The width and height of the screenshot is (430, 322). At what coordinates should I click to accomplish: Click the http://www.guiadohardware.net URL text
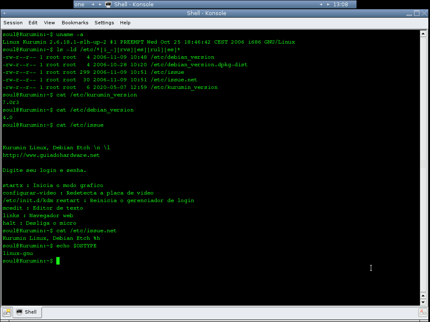pos(51,155)
